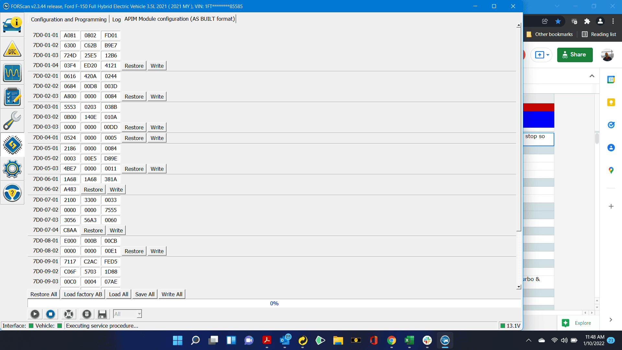622x350 pixels.
Task: Click the floppy disk save icon
Action: [x=102, y=314]
